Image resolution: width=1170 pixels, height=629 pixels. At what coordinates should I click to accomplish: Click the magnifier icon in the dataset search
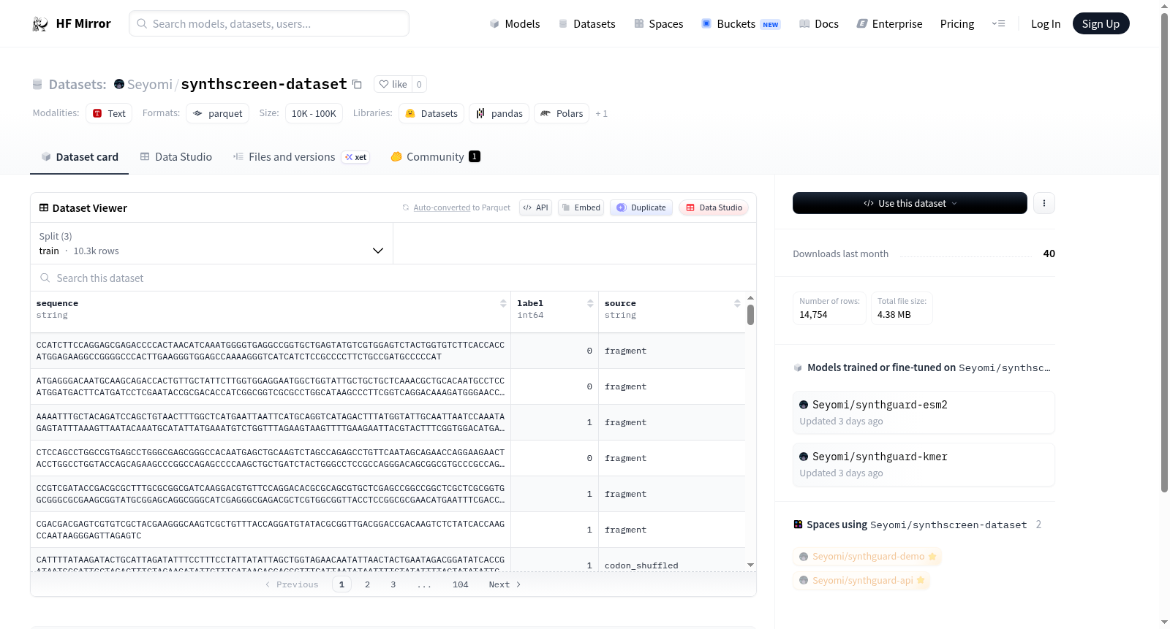(x=45, y=278)
